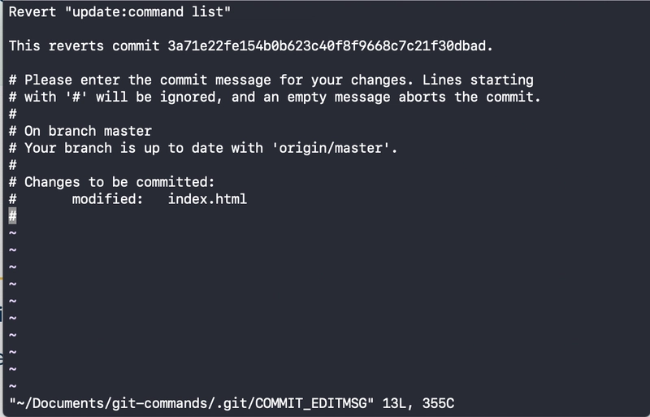Click the quoted text "update:command list"

[148, 11]
